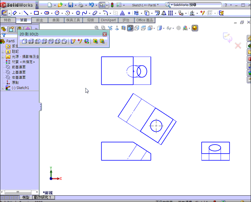
Task: Click the Rapid Sketch icon
Action: pyautogui.click(x=221, y=13)
